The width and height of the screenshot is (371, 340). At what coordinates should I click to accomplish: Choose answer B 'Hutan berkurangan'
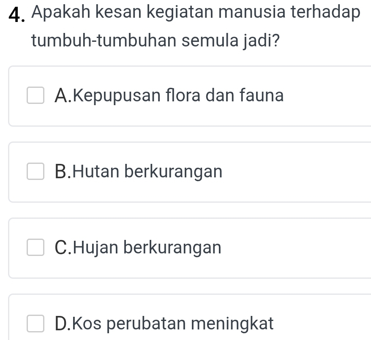(x=139, y=172)
